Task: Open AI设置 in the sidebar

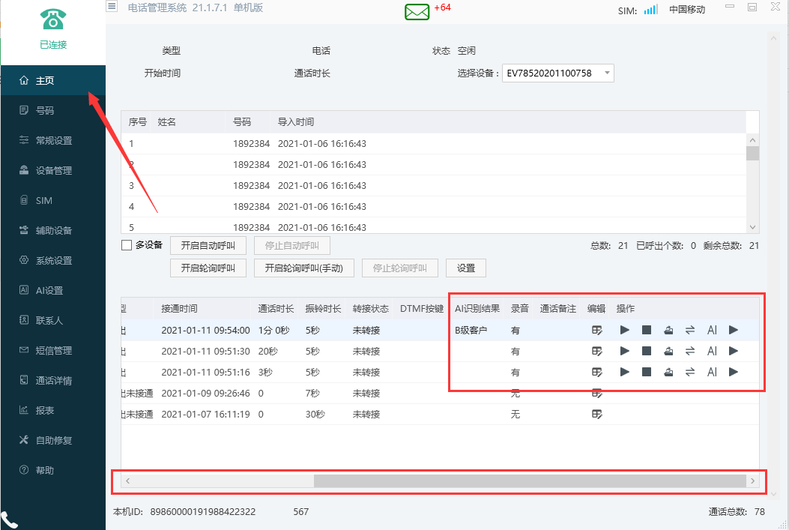Action: (x=53, y=290)
